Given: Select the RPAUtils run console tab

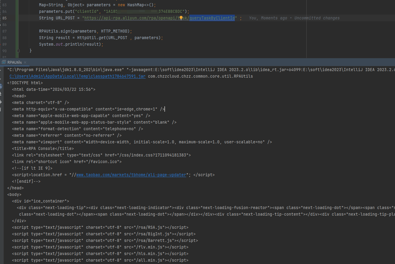Looking at the screenshot, I should (14, 62).
